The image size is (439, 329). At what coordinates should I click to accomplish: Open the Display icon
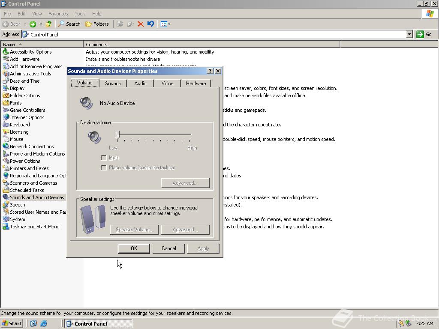(6, 88)
